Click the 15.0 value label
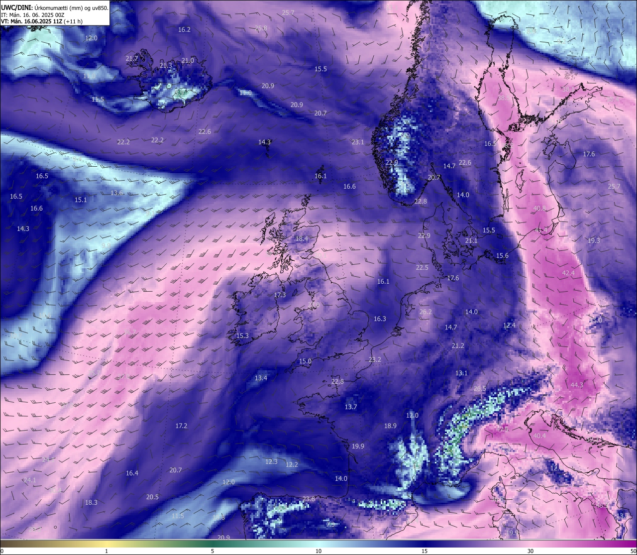637x555 pixels. coord(305,361)
